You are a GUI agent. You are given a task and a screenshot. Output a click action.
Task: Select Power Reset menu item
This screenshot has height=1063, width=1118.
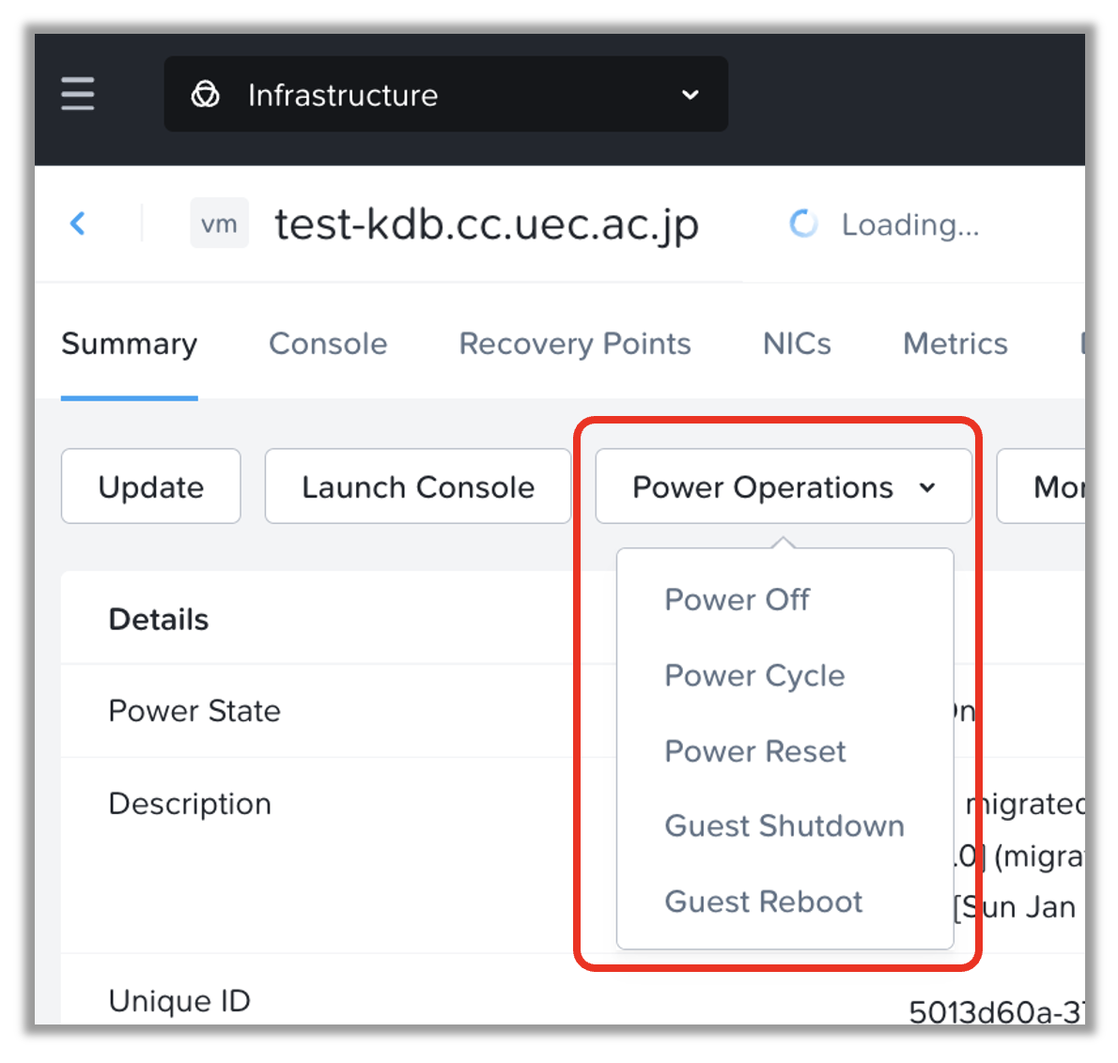click(x=755, y=751)
